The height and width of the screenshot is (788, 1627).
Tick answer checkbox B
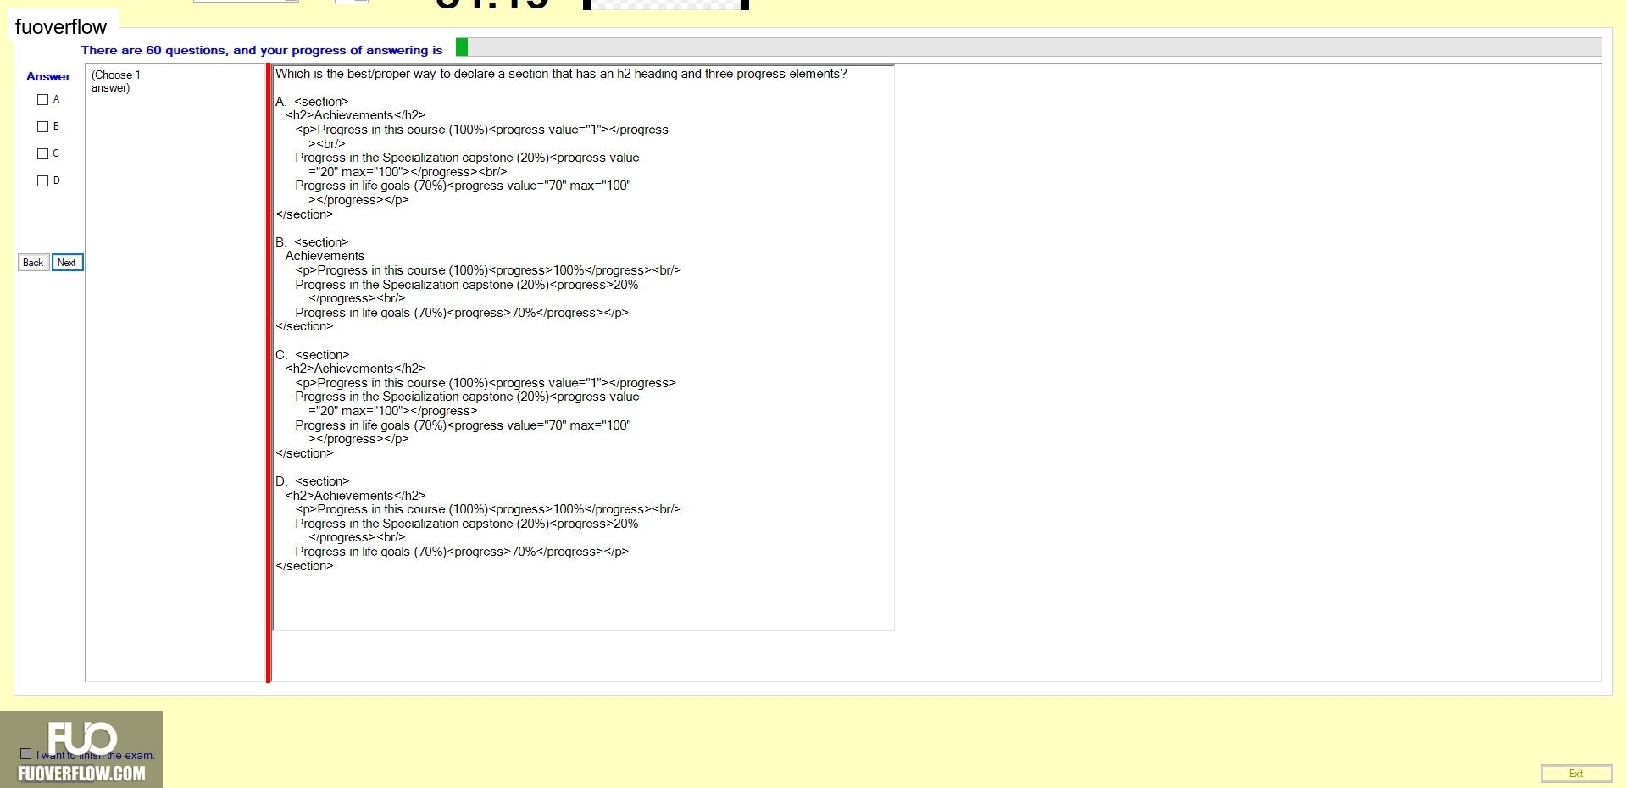pyautogui.click(x=42, y=126)
